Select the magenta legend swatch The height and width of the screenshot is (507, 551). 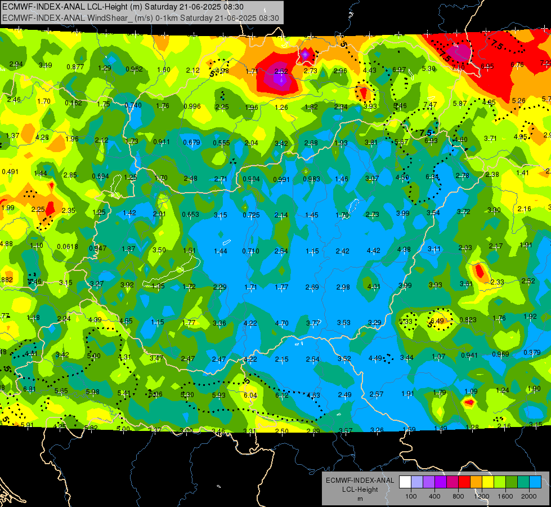coord(453,482)
